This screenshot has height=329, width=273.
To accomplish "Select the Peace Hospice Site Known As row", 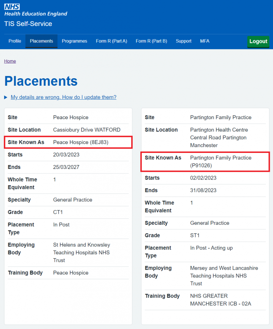I will click(68, 142).
